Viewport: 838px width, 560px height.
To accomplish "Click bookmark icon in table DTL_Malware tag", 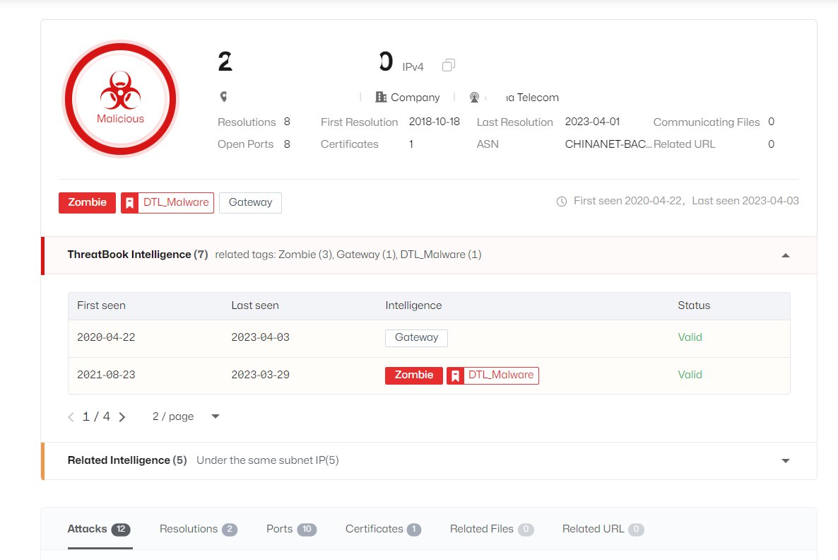I will point(455,375).
